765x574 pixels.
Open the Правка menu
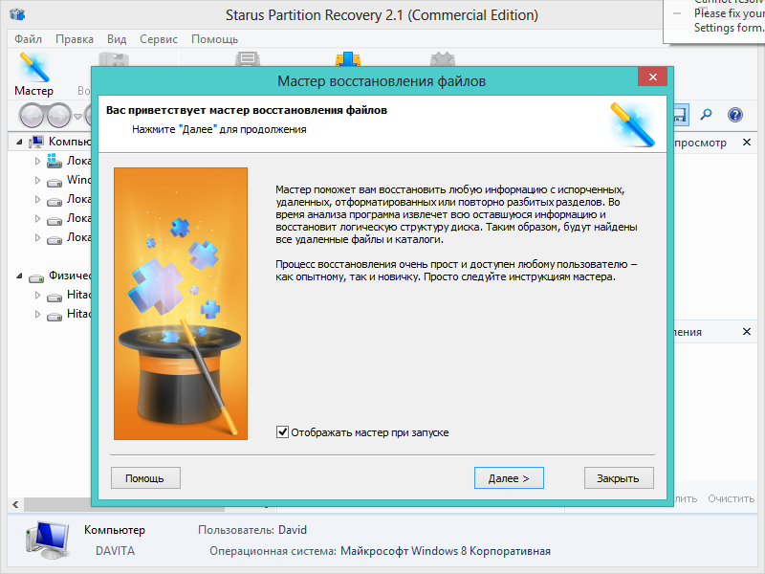[75, 39]
